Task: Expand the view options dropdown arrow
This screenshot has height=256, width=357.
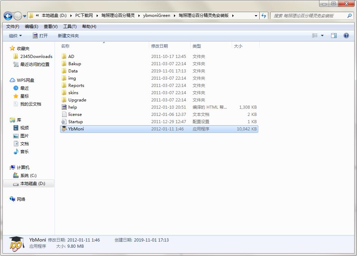Action: tap(322, 36)
